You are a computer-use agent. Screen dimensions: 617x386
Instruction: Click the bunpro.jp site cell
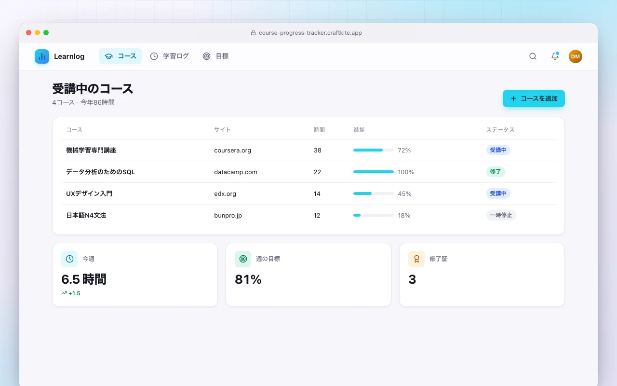point(228,215)
